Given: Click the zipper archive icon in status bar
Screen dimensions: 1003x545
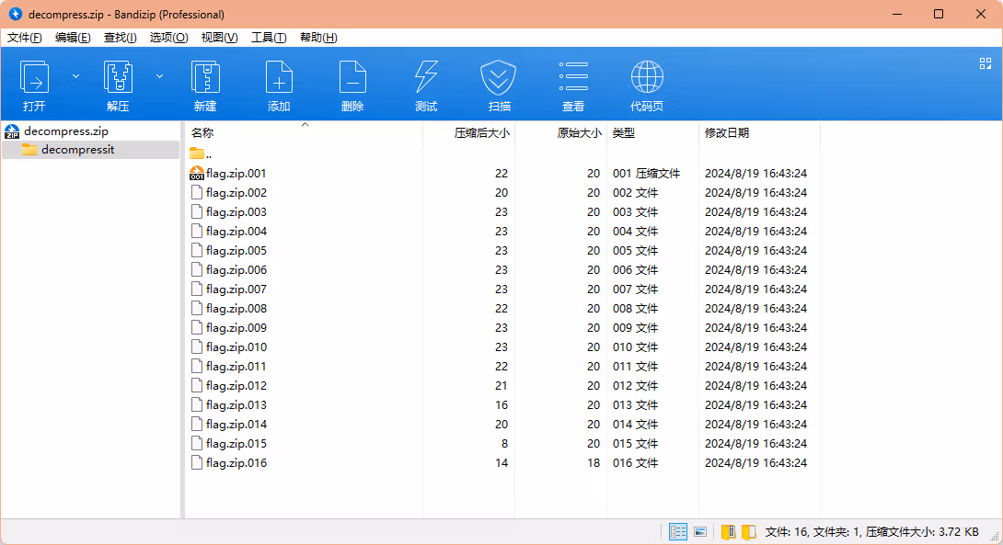Looking at the screenshot, I should coord(728,531).
